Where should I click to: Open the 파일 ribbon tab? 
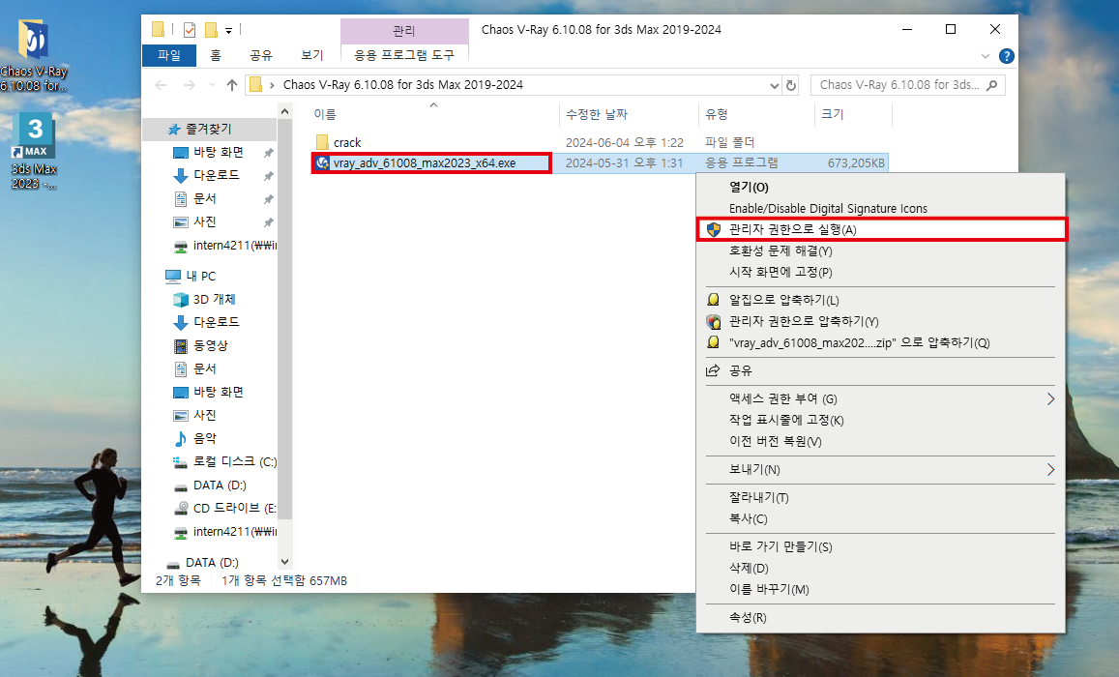pos(169,55)
